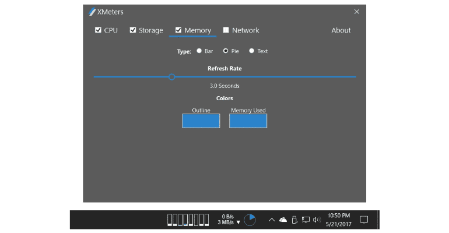
Task: Click the USB safely remove tray icon
Action: coord(294,220)
